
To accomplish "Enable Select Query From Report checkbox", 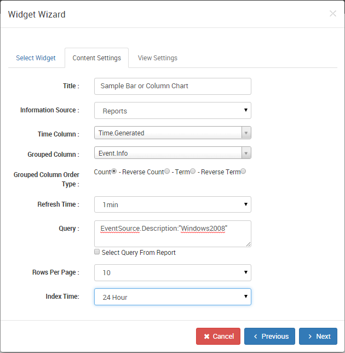I will [x=97, y=252].
